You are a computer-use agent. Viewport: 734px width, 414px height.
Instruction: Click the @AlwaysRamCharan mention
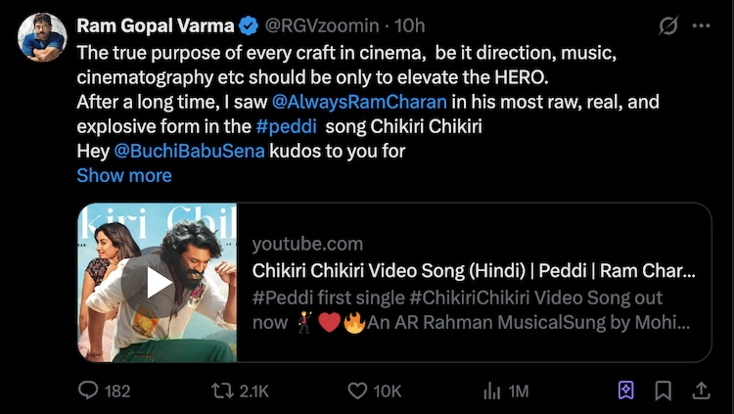click(x=359, y=101)
